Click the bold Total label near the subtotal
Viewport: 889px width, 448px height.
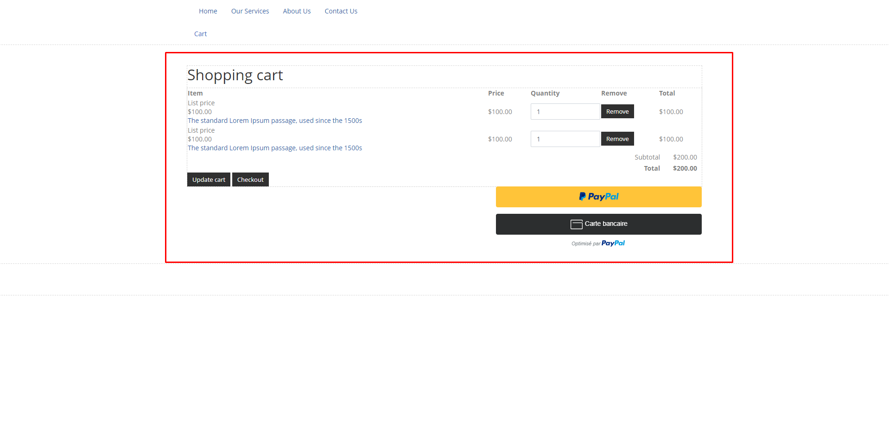pos(652,168)
